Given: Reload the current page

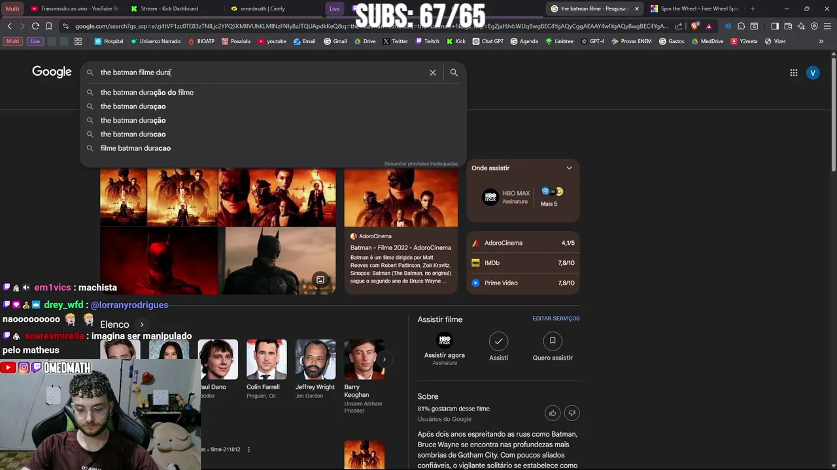Looking at the screenshot, I should (35, 26).
